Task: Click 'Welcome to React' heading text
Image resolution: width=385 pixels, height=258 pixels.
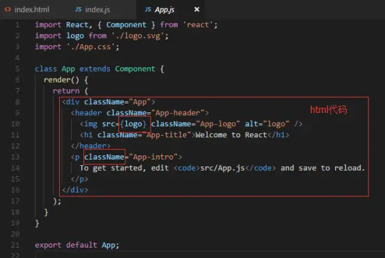Action: click(x=231, y=135)
